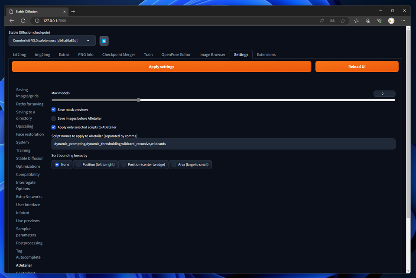The width and height of the screenshot is (416, 278).
Task: Open the PNG Info tab
Action: [86, 54]
